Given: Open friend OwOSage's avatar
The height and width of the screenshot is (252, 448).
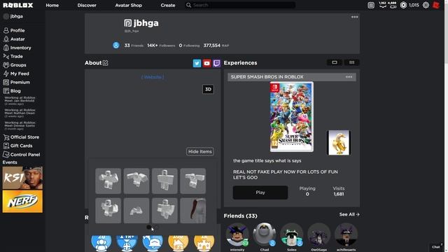Looking at the screenshot, I should (319, 235).
